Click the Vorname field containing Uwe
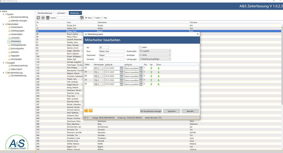283x153 pixels. click(x=112, y=59)
